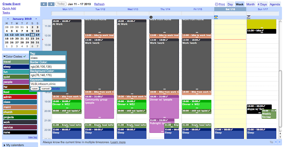
Task: Open Thursday's Dinner w/ !people event
Action: coord(164,107)
